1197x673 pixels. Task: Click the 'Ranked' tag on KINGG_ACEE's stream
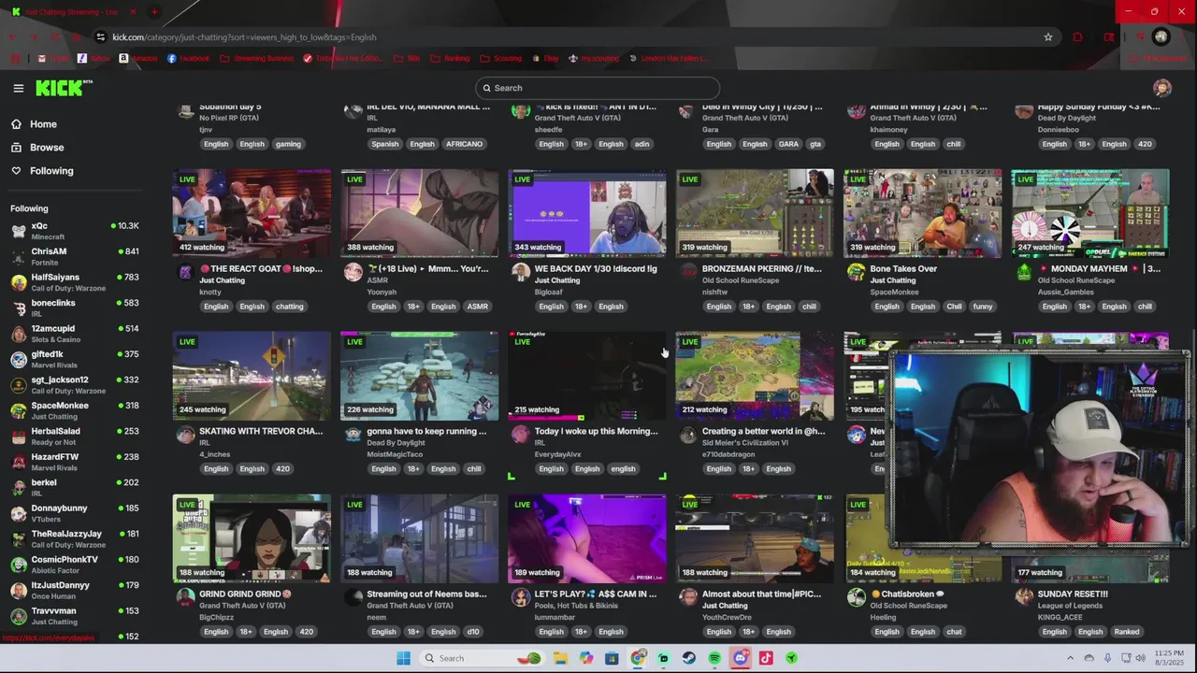pyautogui.click(x=1127, y=632)
